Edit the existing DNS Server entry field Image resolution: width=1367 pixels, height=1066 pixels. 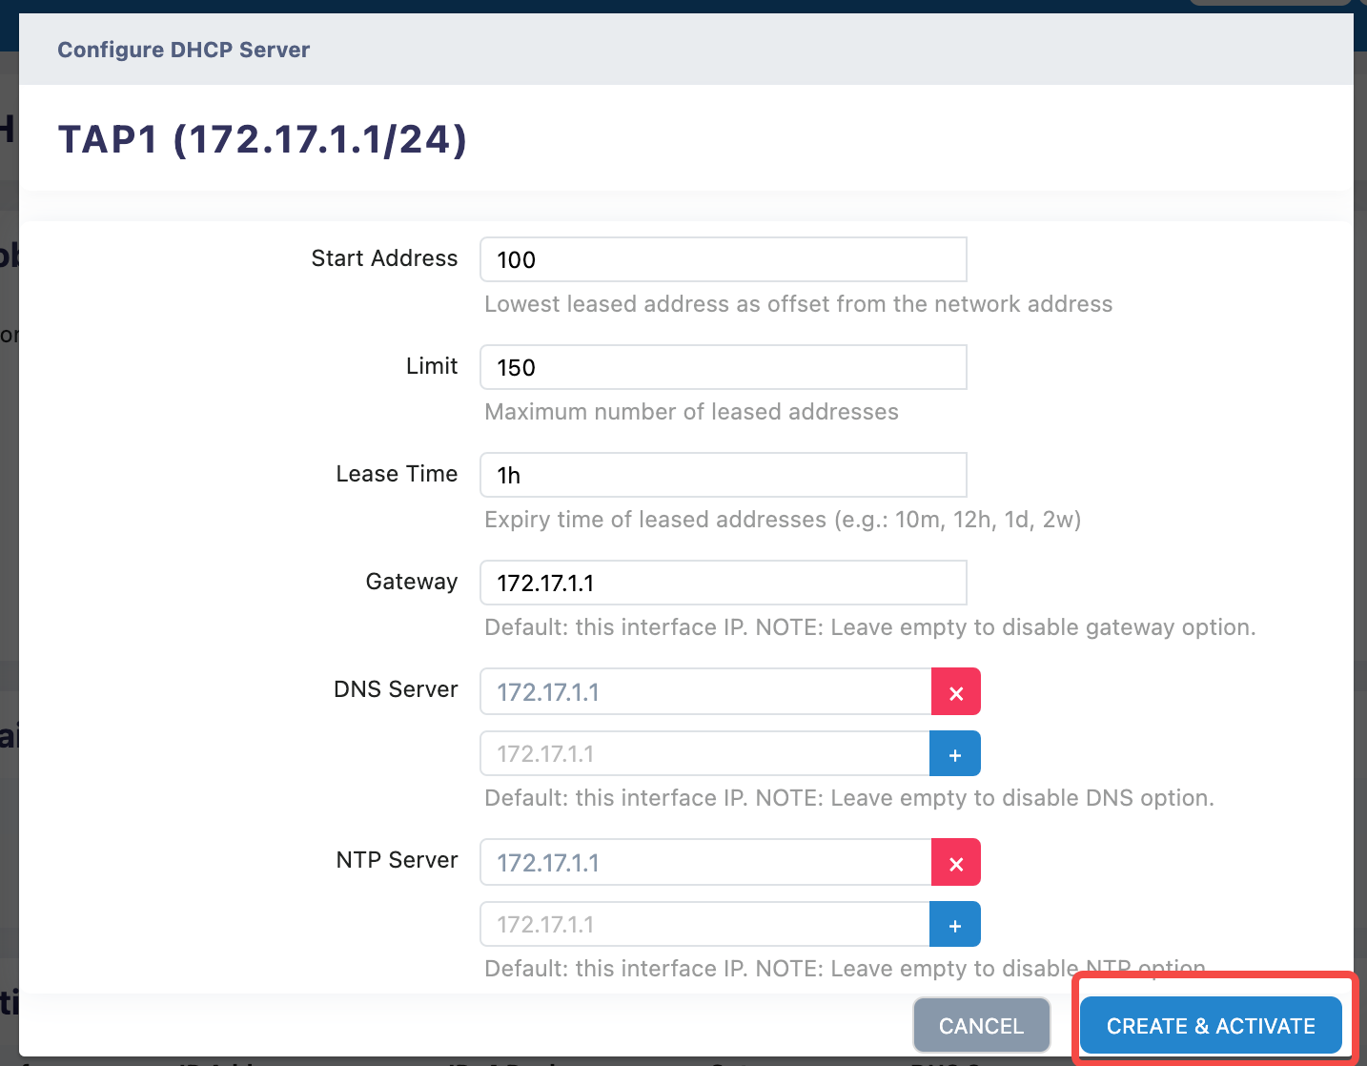705,692
